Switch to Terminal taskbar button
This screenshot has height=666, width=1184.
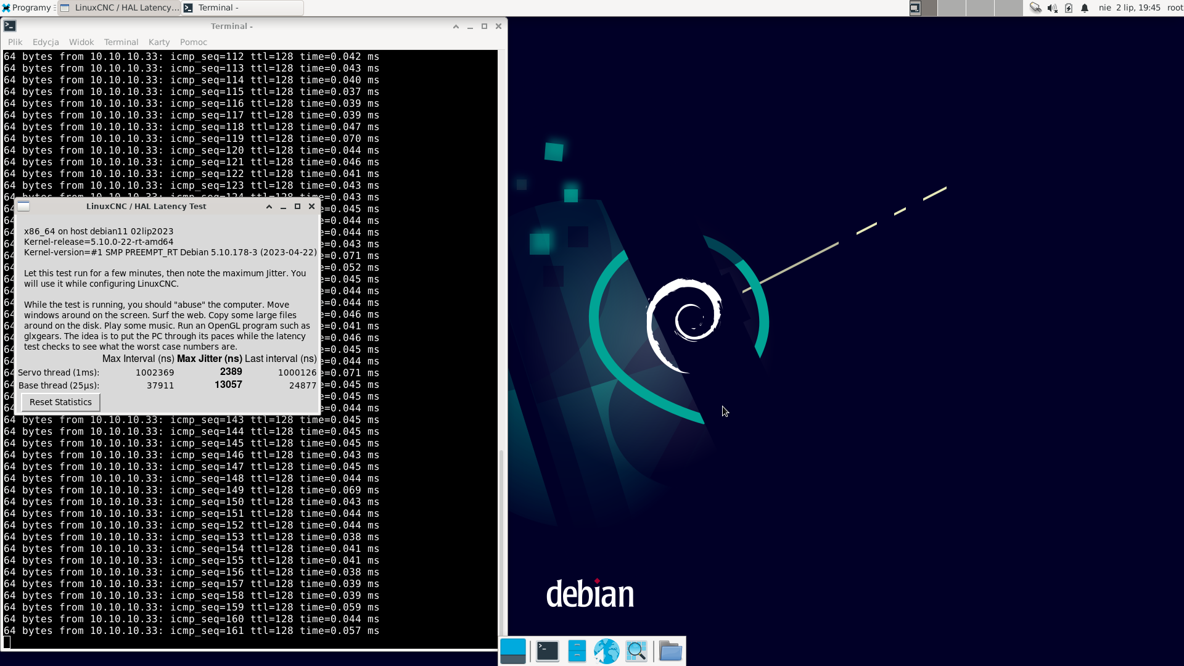click(242, 7)
